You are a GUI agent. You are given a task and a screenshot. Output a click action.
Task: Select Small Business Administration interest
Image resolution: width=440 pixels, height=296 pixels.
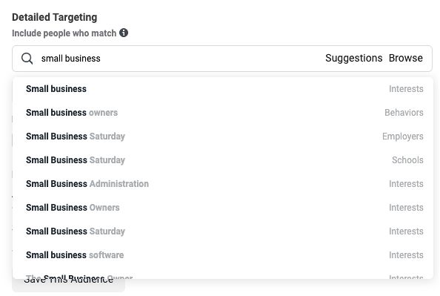point(223,184)
